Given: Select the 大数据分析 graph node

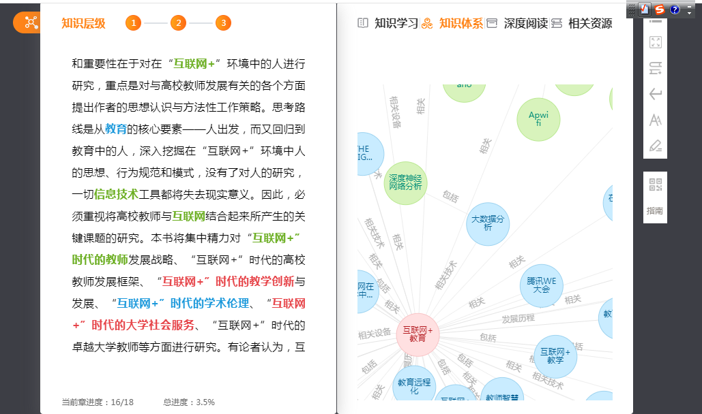Looking at the screenshot, I should [x=488, y=223].
